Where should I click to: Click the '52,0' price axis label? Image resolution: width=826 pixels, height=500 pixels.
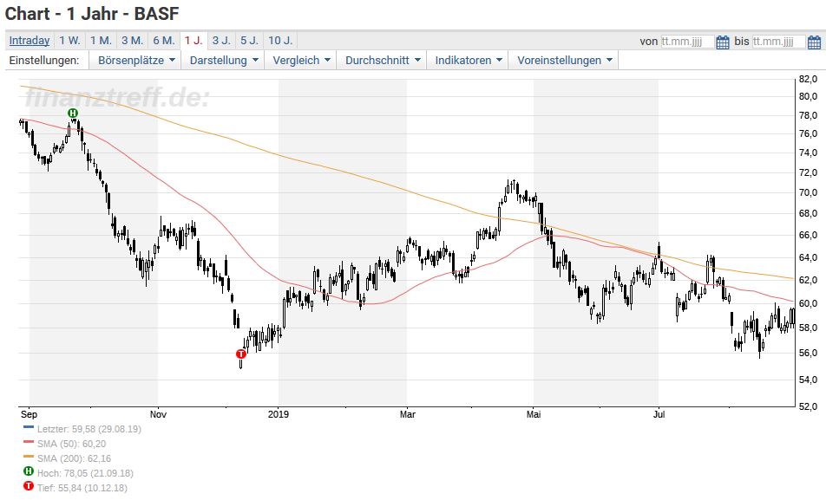click(808, 406)
